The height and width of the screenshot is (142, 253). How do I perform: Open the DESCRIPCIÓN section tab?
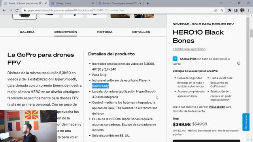point(66,32)
